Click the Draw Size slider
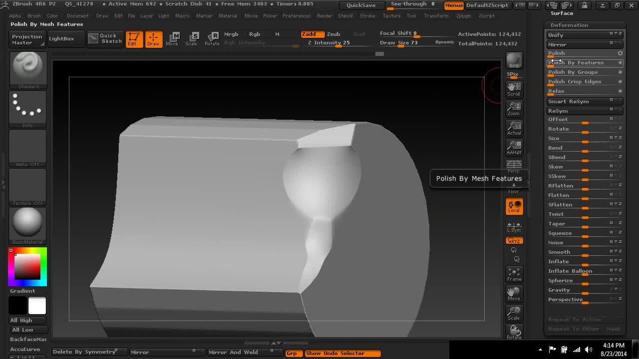The image size is (639, 359). tap(405, 43)
